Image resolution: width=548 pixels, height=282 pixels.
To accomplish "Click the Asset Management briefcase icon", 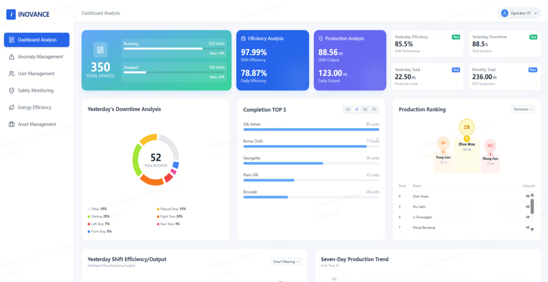I will (12, 124).
